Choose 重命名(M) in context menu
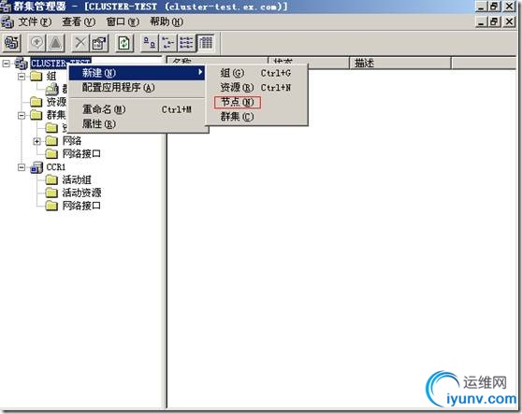The width and height of the screenshot is (522, 414). tap(137, 109)
